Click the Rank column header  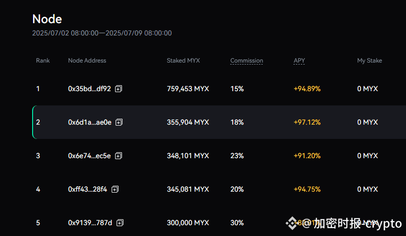coord(43,61)
